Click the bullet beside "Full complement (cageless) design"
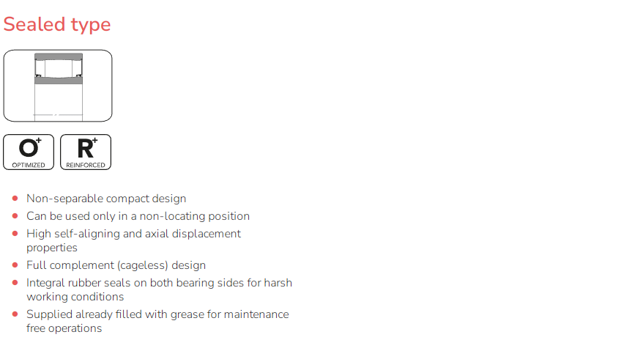 [15, 265]
